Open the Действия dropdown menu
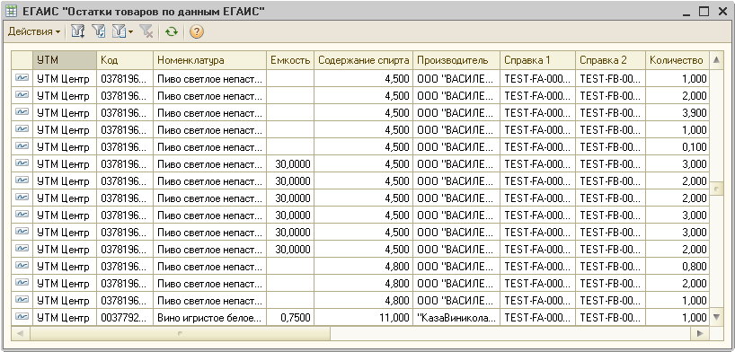 coord(34,31)
